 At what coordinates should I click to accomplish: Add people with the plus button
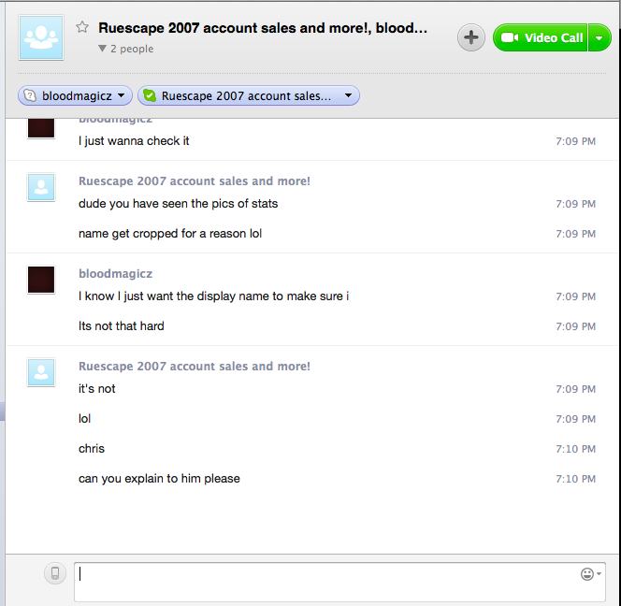pyautogui.click(x=471, y=37)
